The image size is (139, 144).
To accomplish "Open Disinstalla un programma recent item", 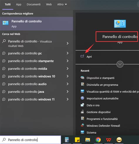I will (x=102, y=85).
